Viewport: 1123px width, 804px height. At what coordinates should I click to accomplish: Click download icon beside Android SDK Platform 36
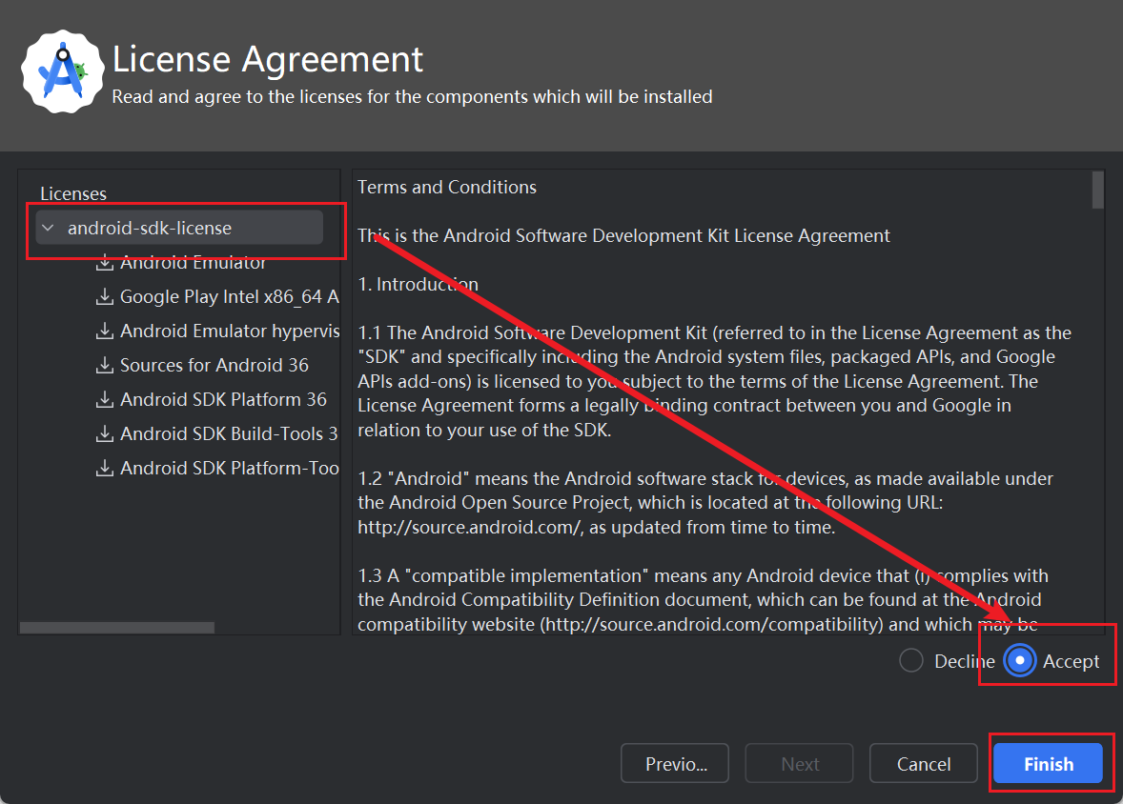tap(105, 399)
